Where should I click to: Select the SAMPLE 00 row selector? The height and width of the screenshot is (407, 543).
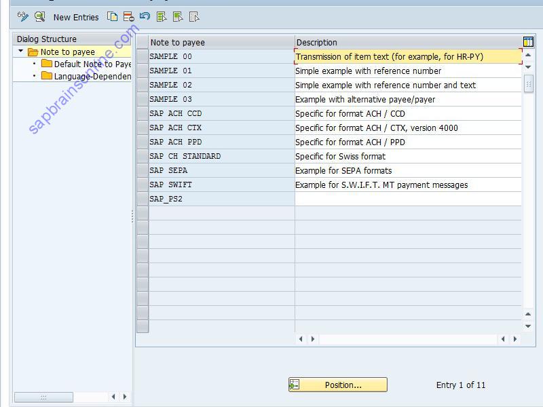[142, 56]
